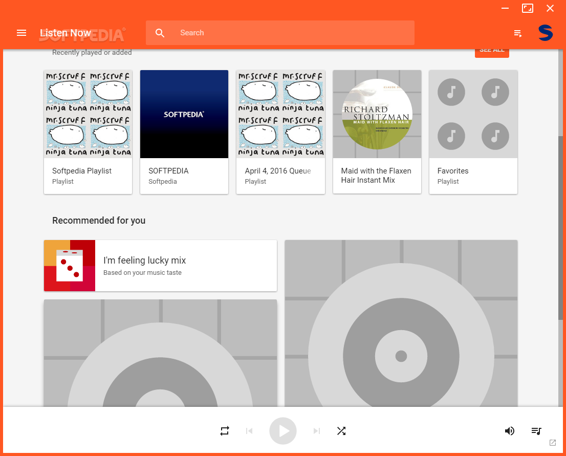566x456 pixels.
Task: Toggle repeat mode
Action: [225, 431]
